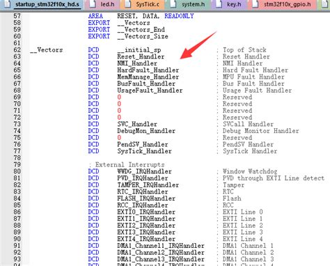Viewport: 330px width, 266px height.
Task: Click PendSV_Handler on line 76
Action: [x=143, y=144]
